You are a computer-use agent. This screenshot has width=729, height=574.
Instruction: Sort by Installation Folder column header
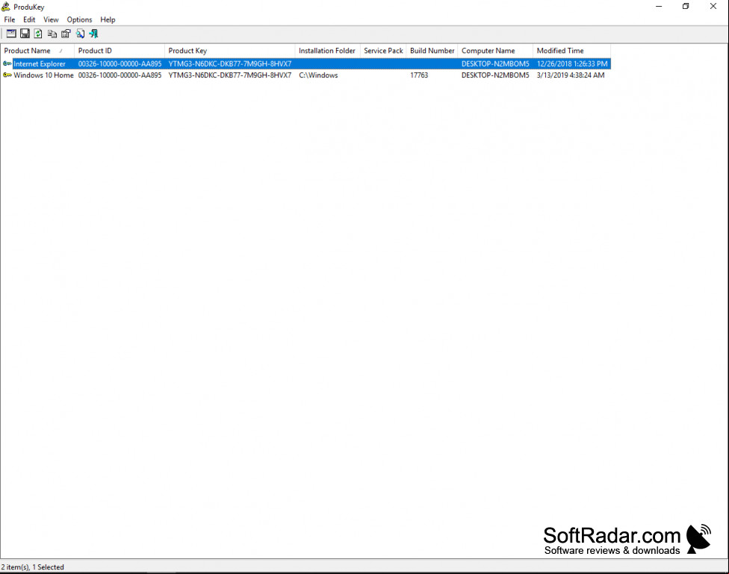[x=327, y=51]
